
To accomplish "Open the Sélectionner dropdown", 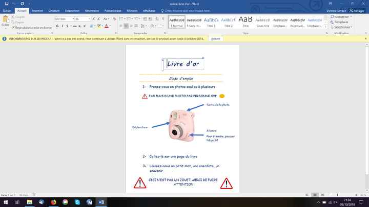I will click(341, 27).
